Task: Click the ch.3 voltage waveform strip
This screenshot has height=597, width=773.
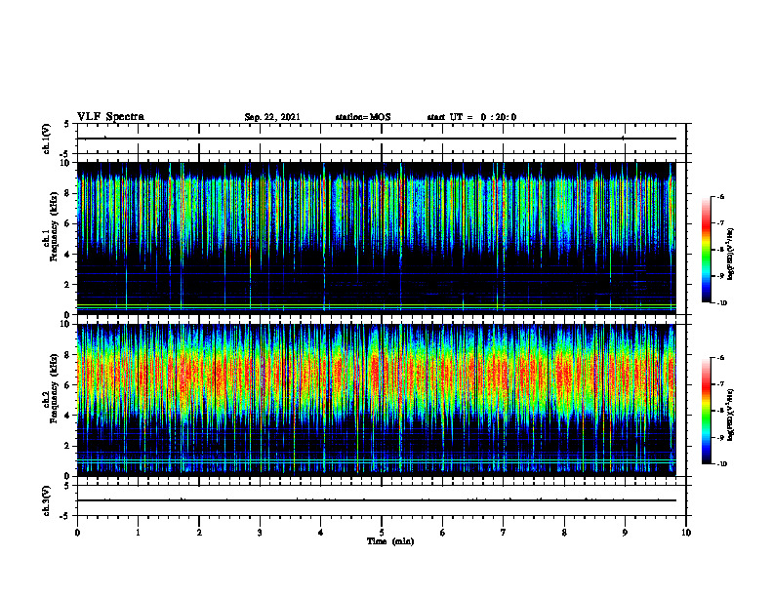Action: tap(382, 500)
